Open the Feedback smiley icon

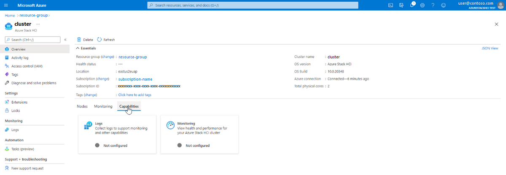click(x=443, y=5)
